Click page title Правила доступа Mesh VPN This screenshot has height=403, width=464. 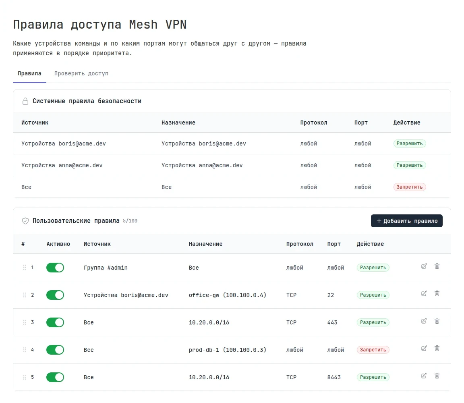(100, 24)
